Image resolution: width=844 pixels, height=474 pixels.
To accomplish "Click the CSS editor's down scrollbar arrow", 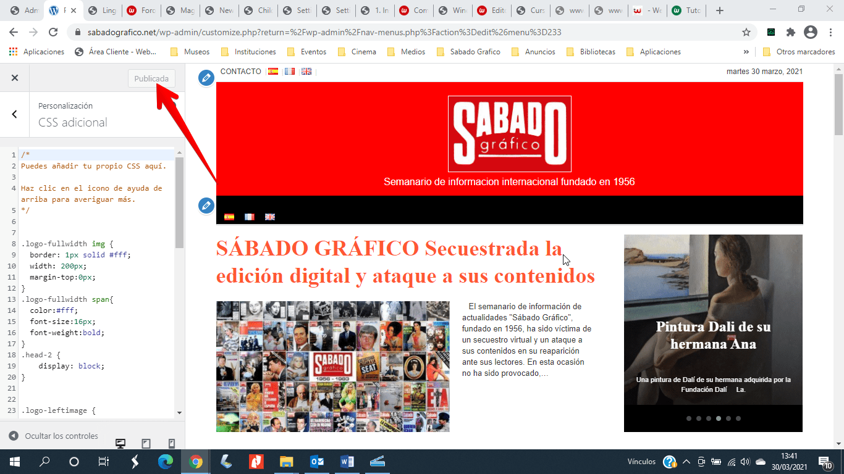I will tap(179, 413).
